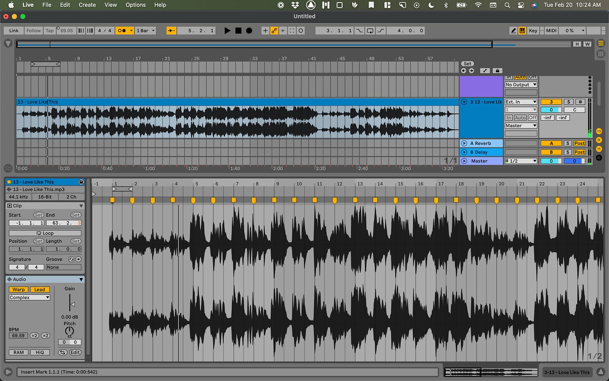Image resolution: width=609 pixels, height=381 pixels.
Task: Toggle the Mixer section (M) button
Action: click(599, 149)
